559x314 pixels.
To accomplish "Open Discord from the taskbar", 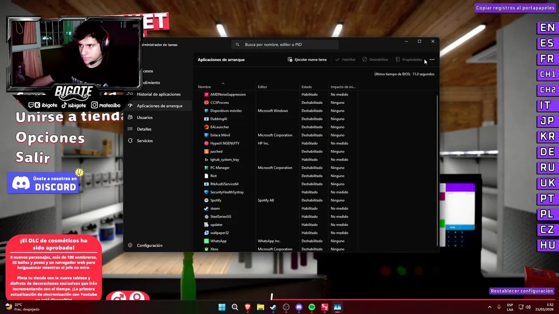I will pyautogui.click(x=299, y=307).
